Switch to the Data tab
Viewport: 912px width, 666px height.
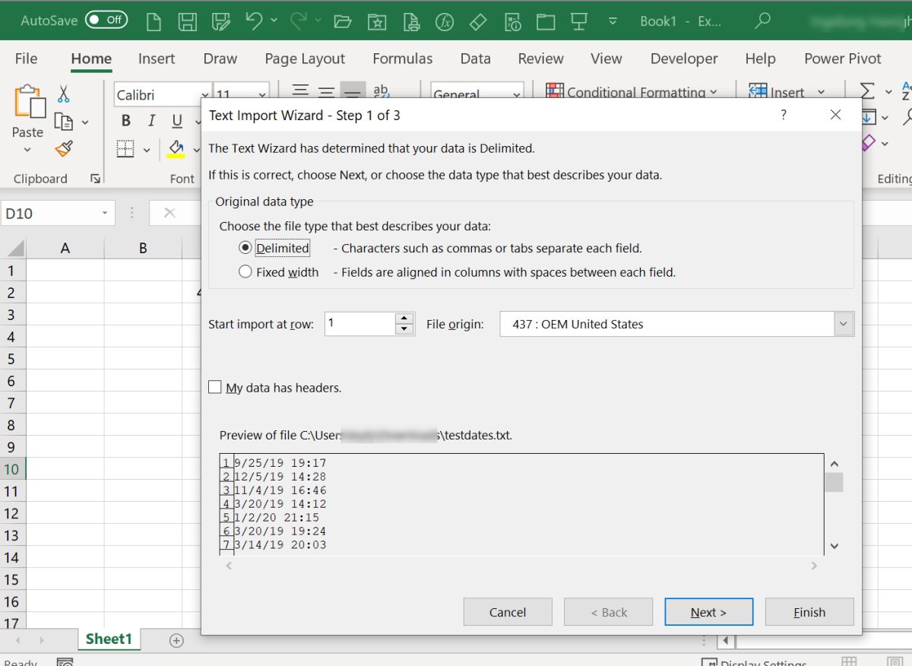pos(475,59)
